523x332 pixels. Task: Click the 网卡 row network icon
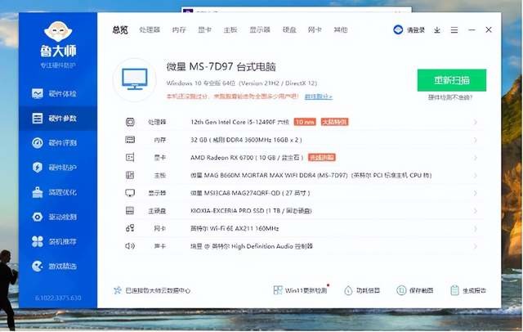click(x=130, y=228)
